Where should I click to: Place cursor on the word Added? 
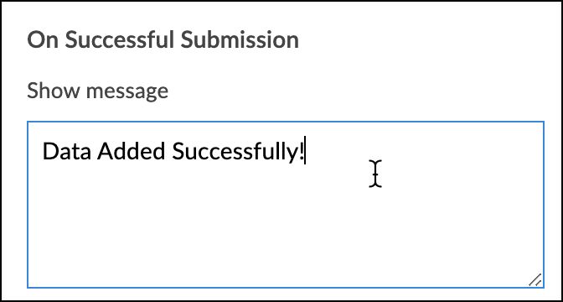(132, 151)
